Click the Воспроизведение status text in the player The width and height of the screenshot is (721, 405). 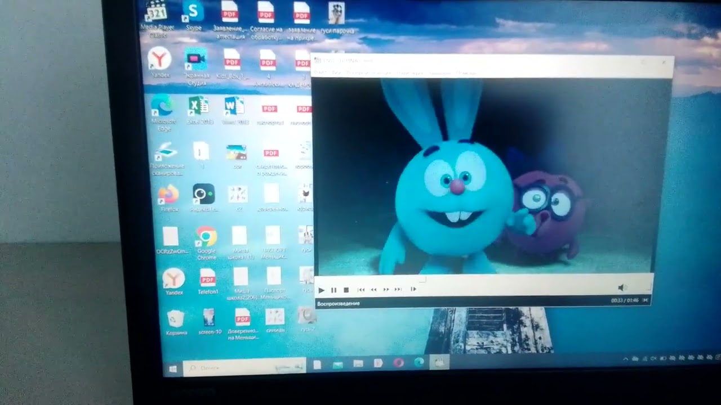[x=338, y=304]
